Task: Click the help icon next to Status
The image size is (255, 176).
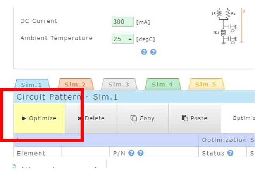Action: pyautogui.click(x=230, y=153)
